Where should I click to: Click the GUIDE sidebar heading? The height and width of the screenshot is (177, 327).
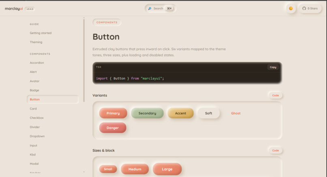tap(34, 24)
